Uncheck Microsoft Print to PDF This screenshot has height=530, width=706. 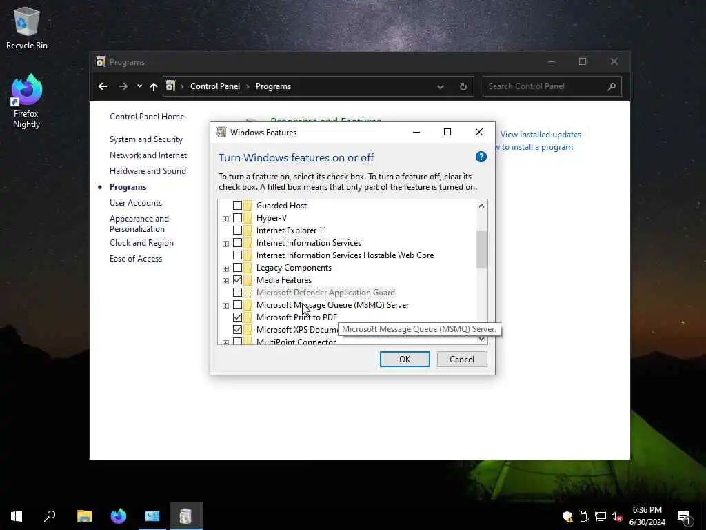(237, 317)
